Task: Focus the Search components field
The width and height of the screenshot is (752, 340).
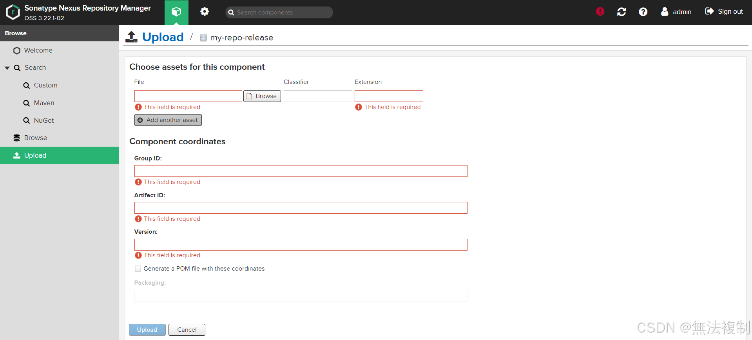Action: tap(279, 13)
